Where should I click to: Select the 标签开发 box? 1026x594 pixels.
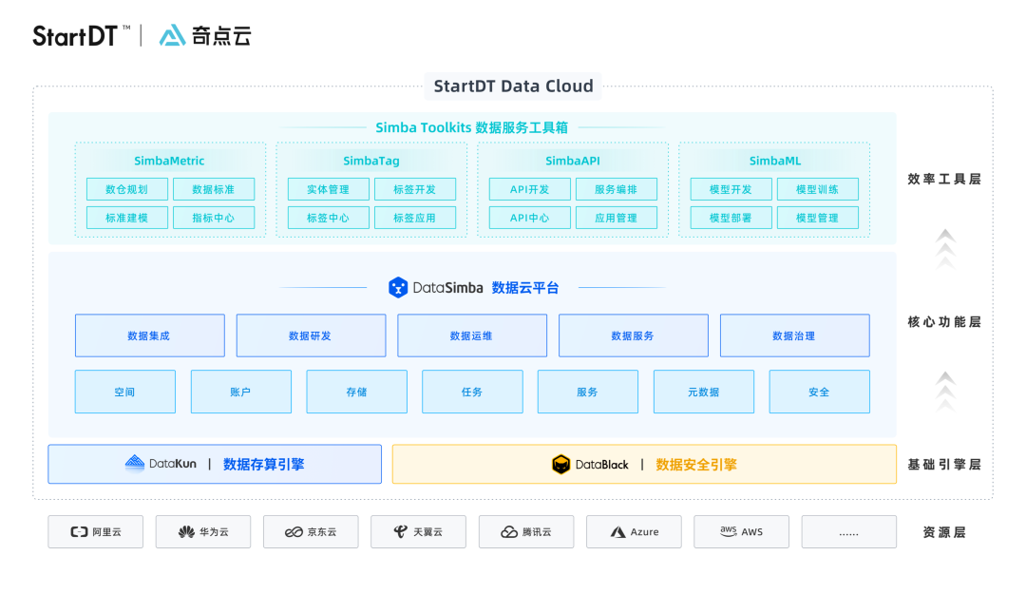(415, 189)
